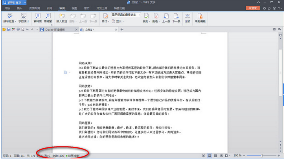Switch to 页面布局 tab
Screen dimensions: 285x160
(x=35, y=8)
